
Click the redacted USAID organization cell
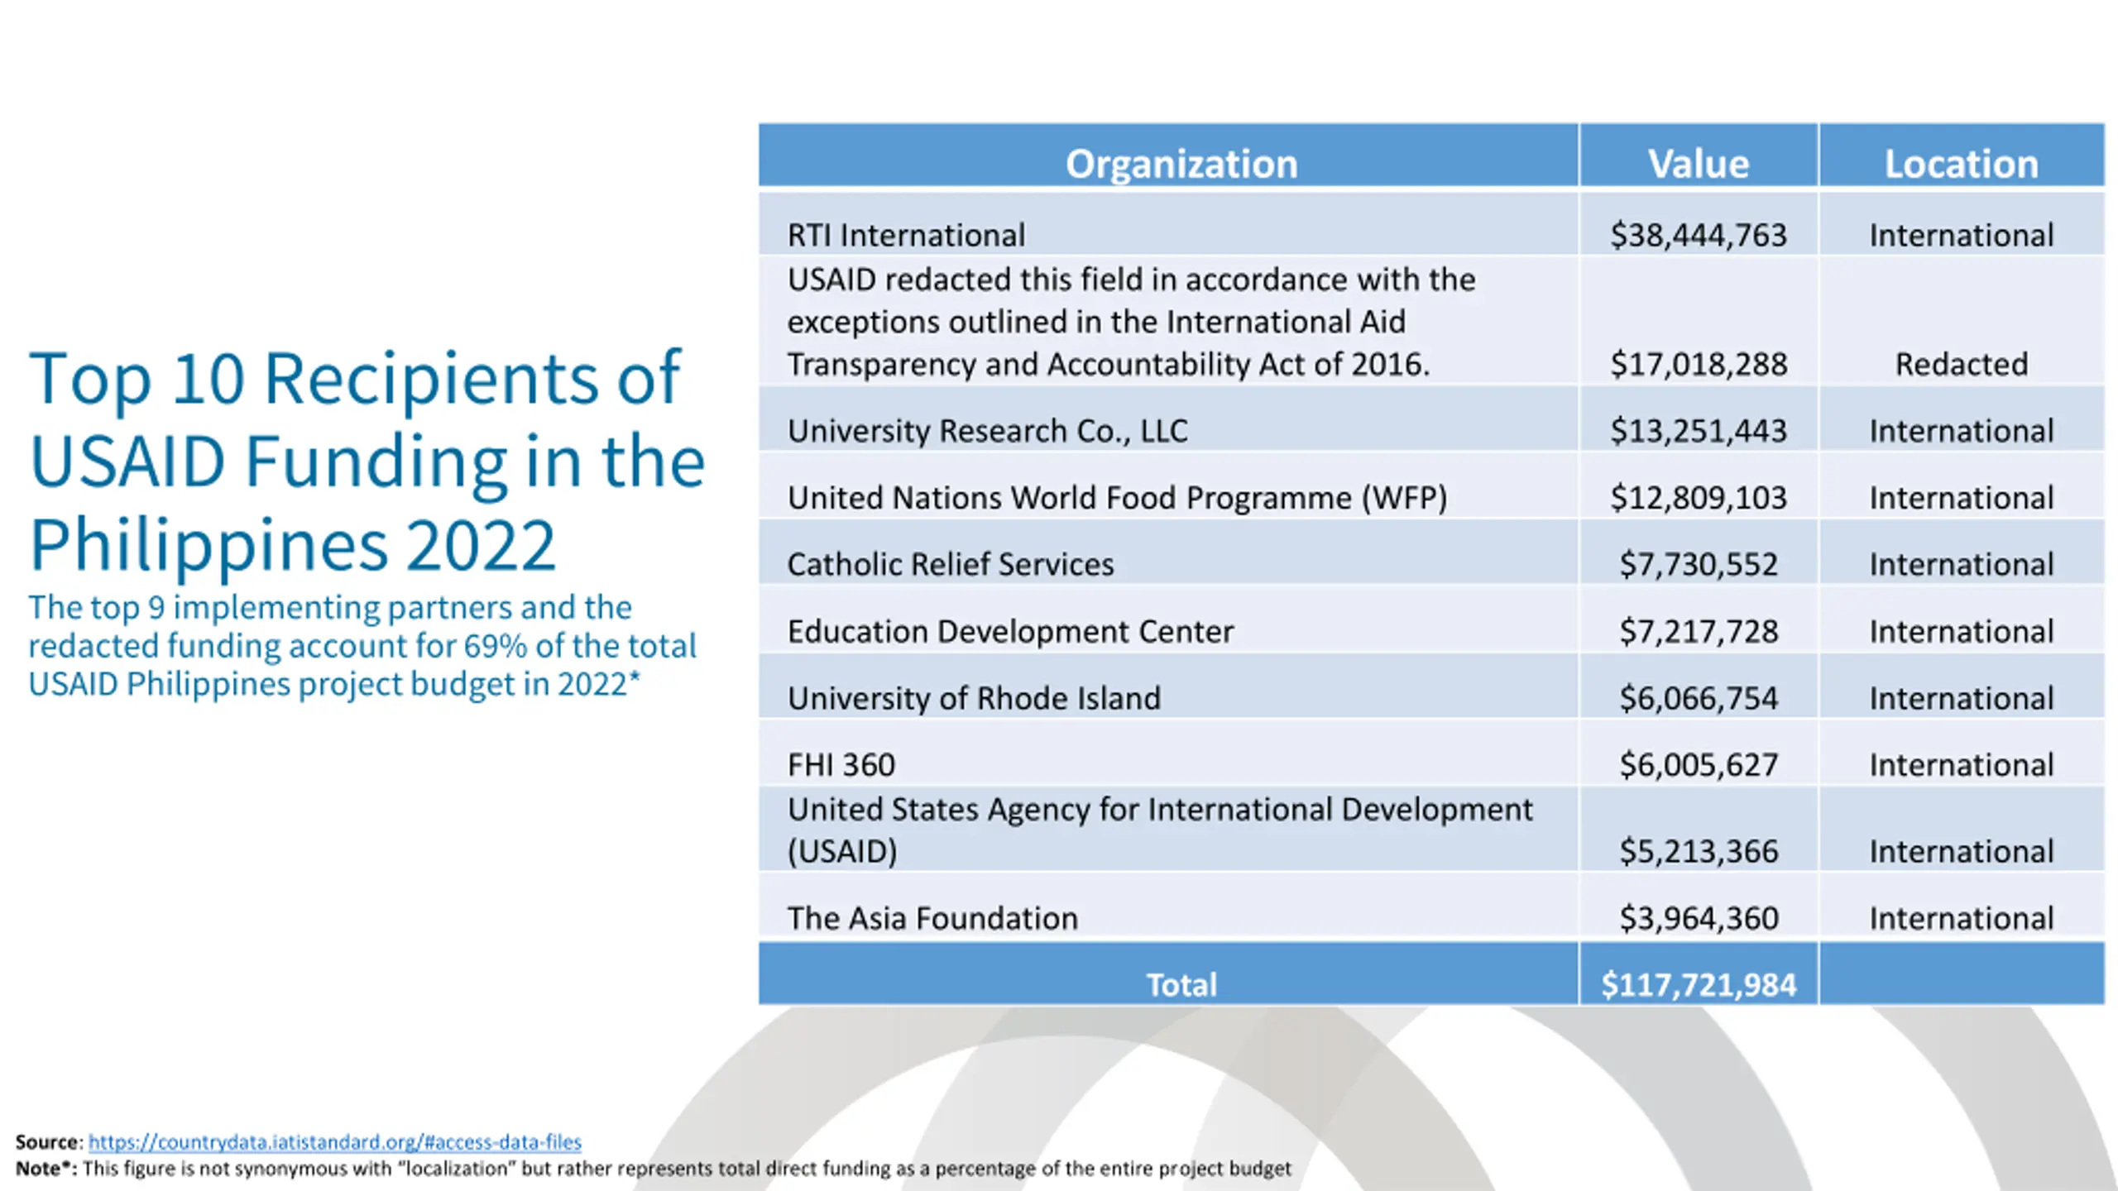pos(1130,322)
